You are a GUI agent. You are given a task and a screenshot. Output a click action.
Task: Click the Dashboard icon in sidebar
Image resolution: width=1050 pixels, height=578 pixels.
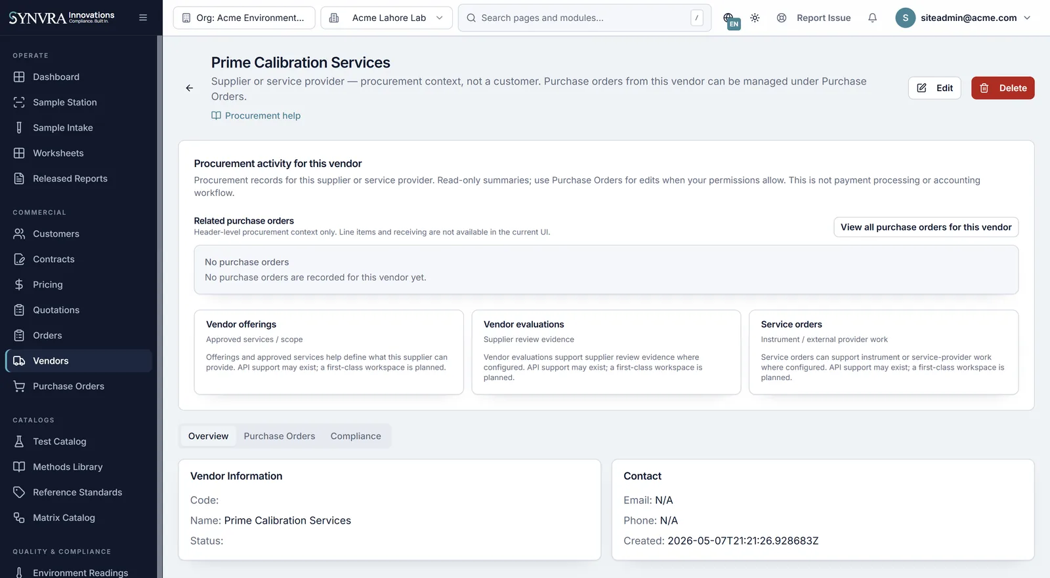[19, 77]
